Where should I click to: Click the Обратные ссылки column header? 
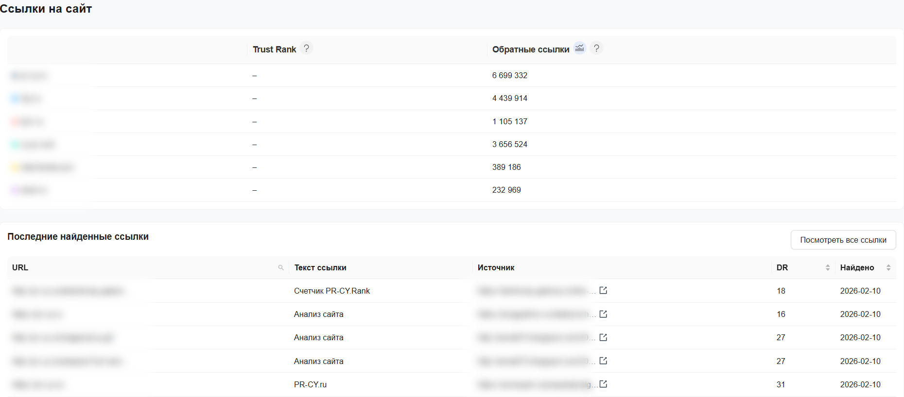pyautogui.click(x=530, y=50)
